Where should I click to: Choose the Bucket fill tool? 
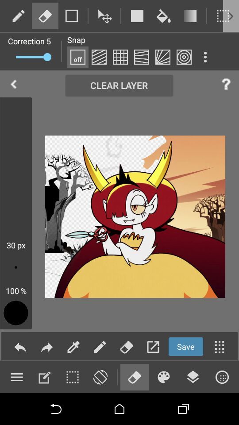pyautogui.click(x=163, y=16)
